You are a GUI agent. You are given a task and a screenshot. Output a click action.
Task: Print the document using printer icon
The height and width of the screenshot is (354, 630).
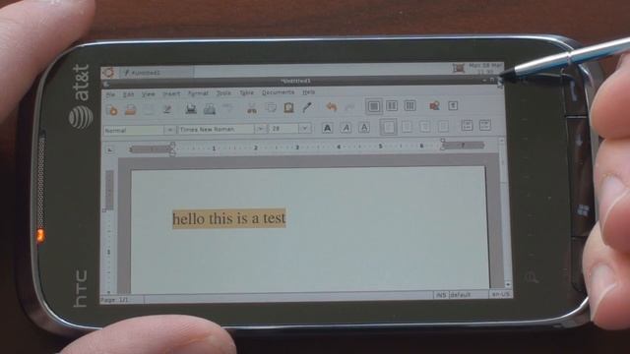pyautogui.click(x=191, y=108)
